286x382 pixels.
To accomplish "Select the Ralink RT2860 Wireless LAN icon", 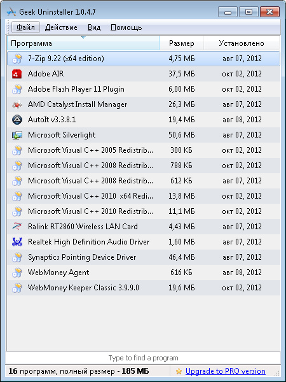I will coord(17,227).
